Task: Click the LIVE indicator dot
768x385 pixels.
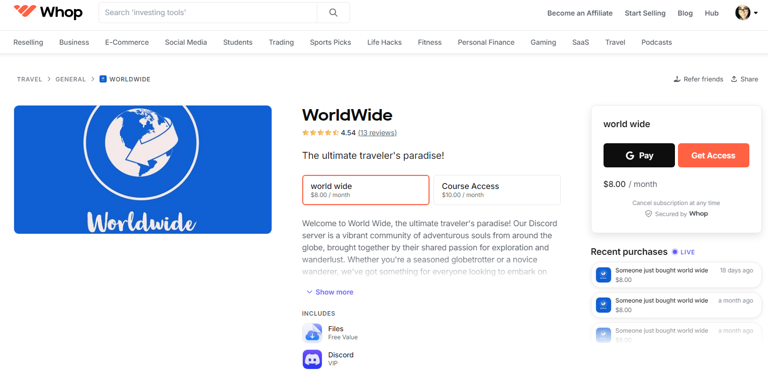Action: (x=674, y=252)
